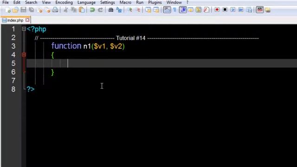Click line number 7 in the margin
Image resolution: width=297 pixels, height=167 pixels.
pyautogui.click(x=13, y=81)
